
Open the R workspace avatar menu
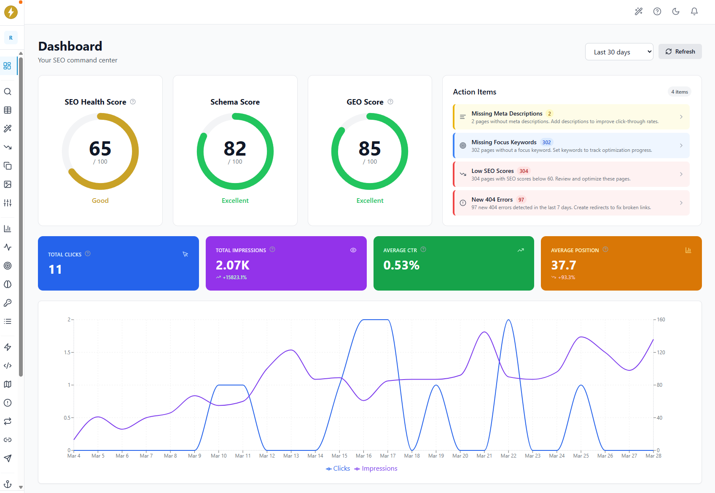11,38
